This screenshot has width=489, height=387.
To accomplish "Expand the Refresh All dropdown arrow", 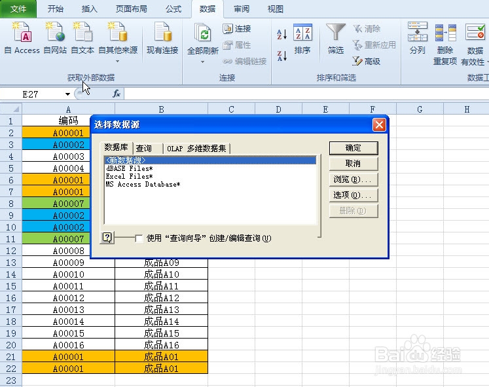I will 202,62.
